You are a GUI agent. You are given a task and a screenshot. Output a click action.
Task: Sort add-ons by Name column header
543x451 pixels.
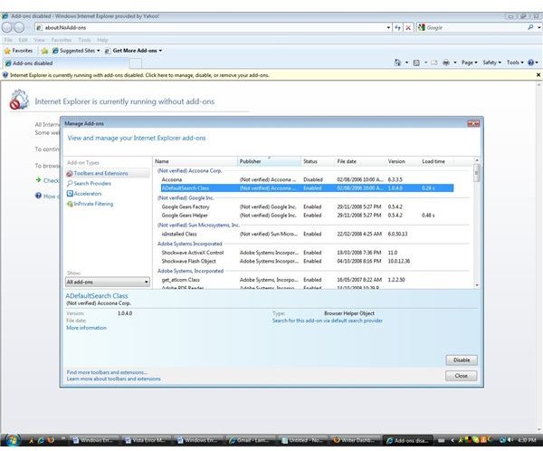(195, 161)
